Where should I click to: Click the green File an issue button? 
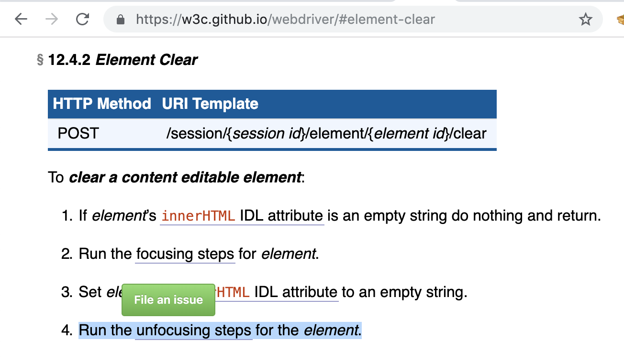(168, 300)
